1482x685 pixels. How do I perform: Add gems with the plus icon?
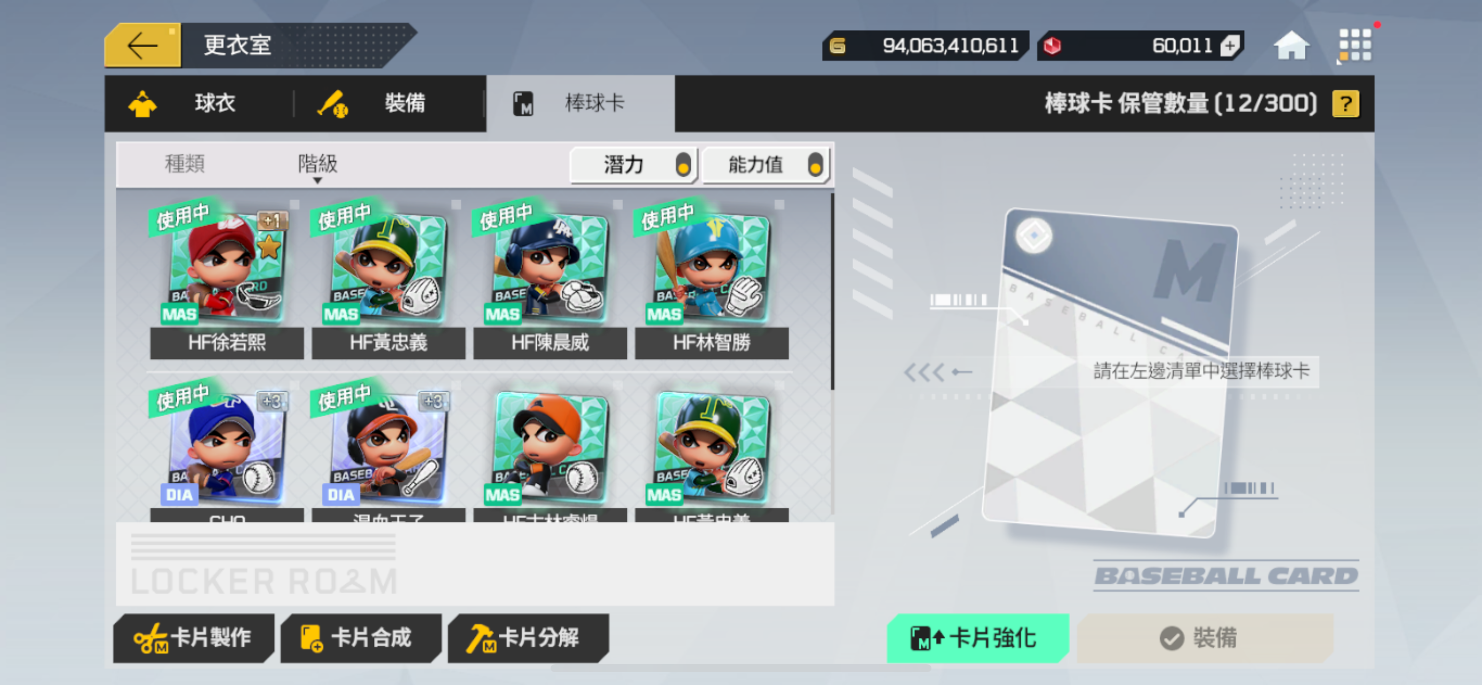[x=1230, y=45]
